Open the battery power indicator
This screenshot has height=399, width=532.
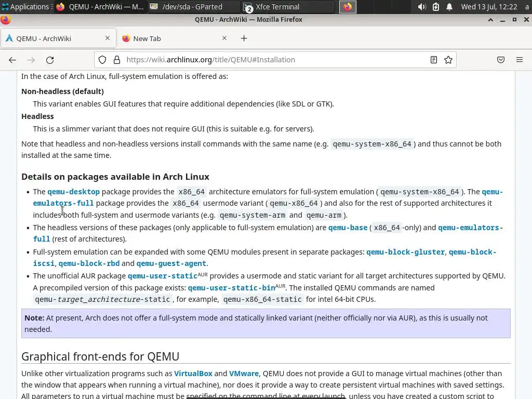pos(436,7)
